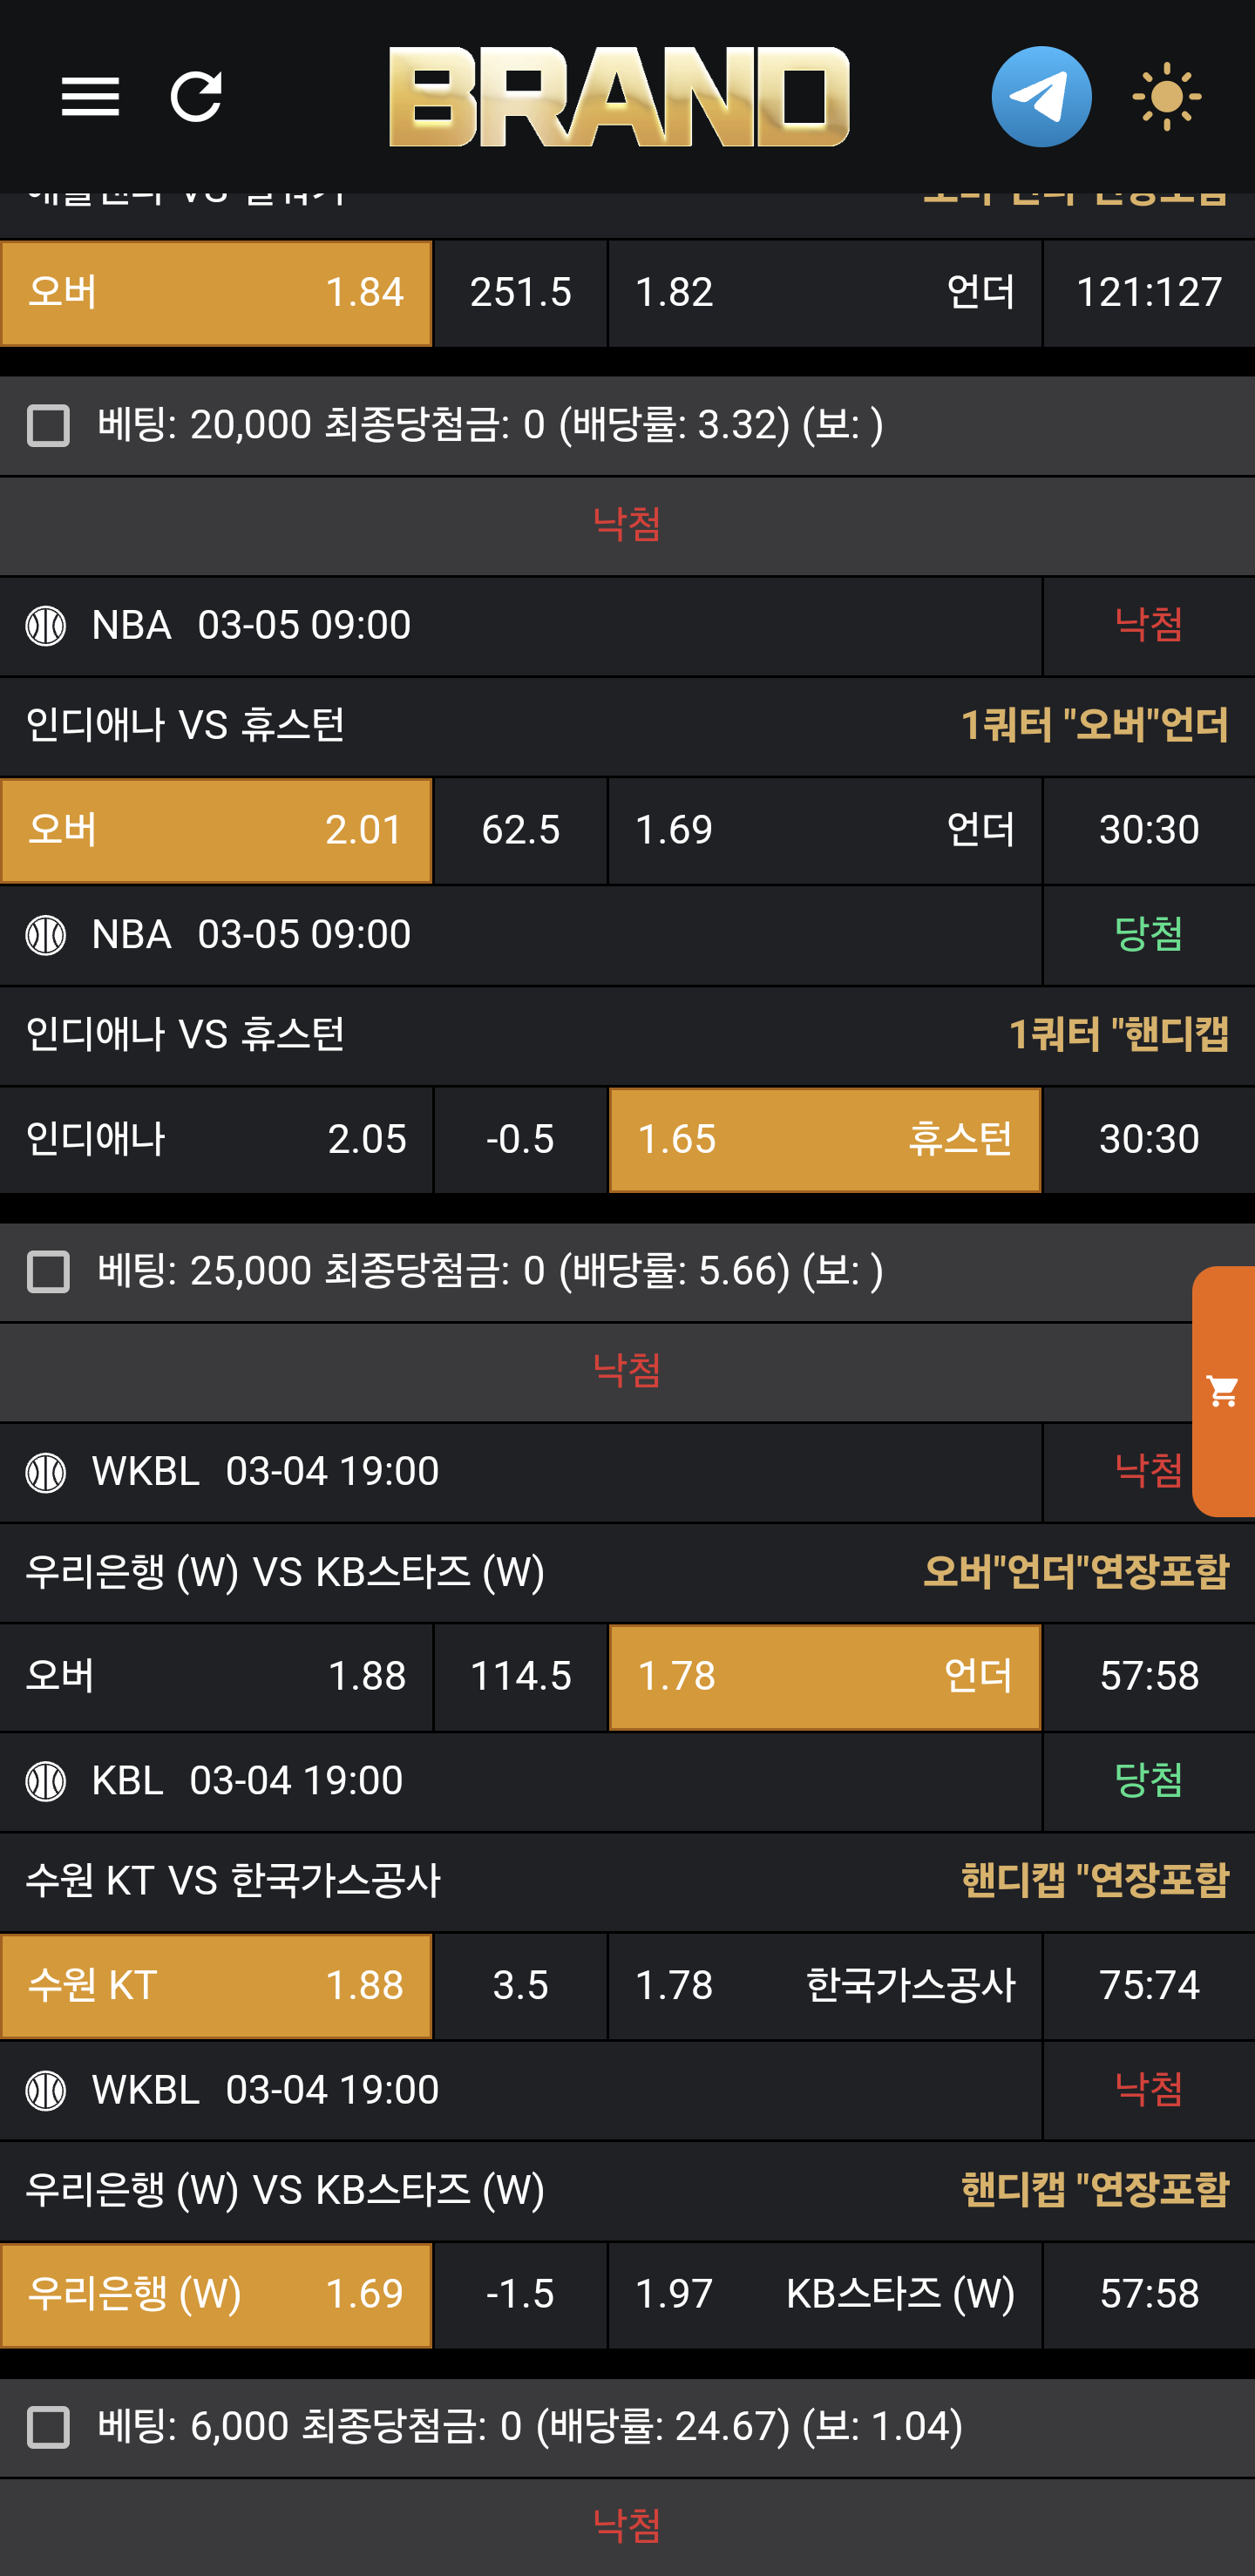This screenshot has height=2576, width=1255.
Task: Toggle the light mode sun icon
Action: point(1166,97)
